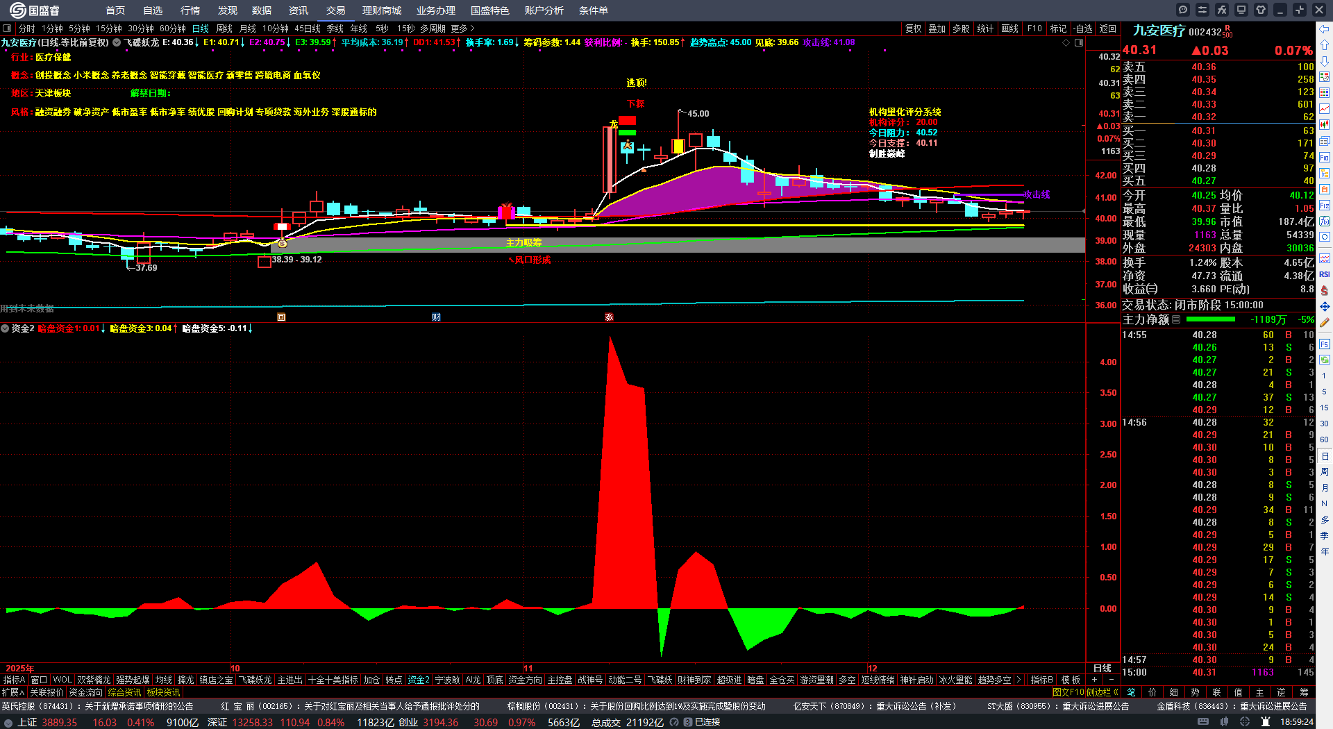Open the message chat icon in title bar

pyautogui.click(x=1183, y=10)
